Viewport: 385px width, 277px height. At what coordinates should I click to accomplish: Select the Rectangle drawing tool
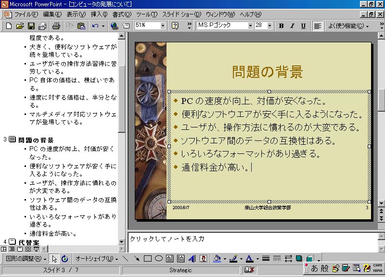tap(148, 259)
